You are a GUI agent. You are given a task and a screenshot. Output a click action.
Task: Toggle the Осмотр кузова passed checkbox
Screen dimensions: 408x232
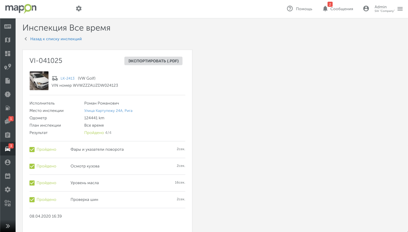[x=32, y=166]
